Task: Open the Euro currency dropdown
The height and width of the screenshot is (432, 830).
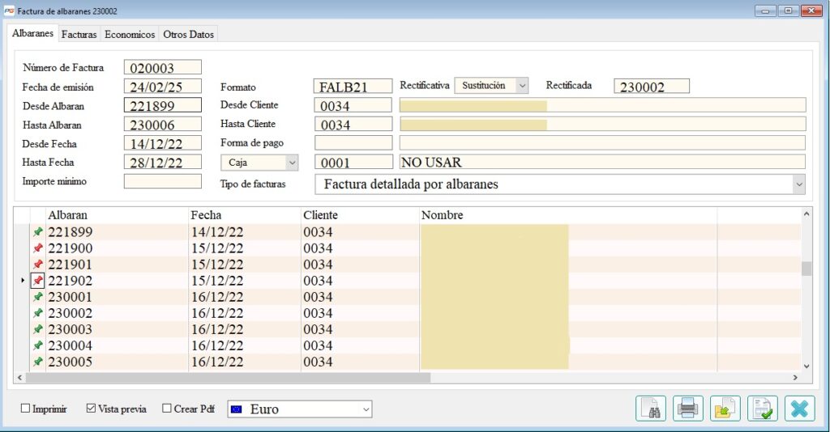Action: 300,409
